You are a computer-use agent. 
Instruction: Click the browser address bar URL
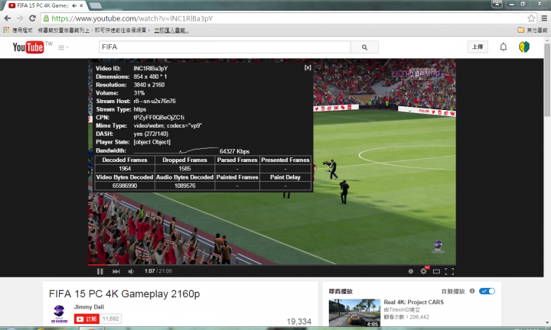point(132,18)
